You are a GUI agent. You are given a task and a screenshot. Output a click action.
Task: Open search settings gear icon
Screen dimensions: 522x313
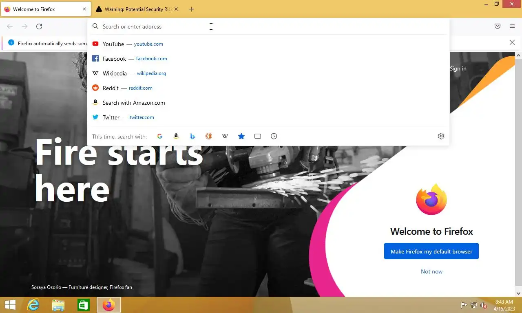coord(441,136)
